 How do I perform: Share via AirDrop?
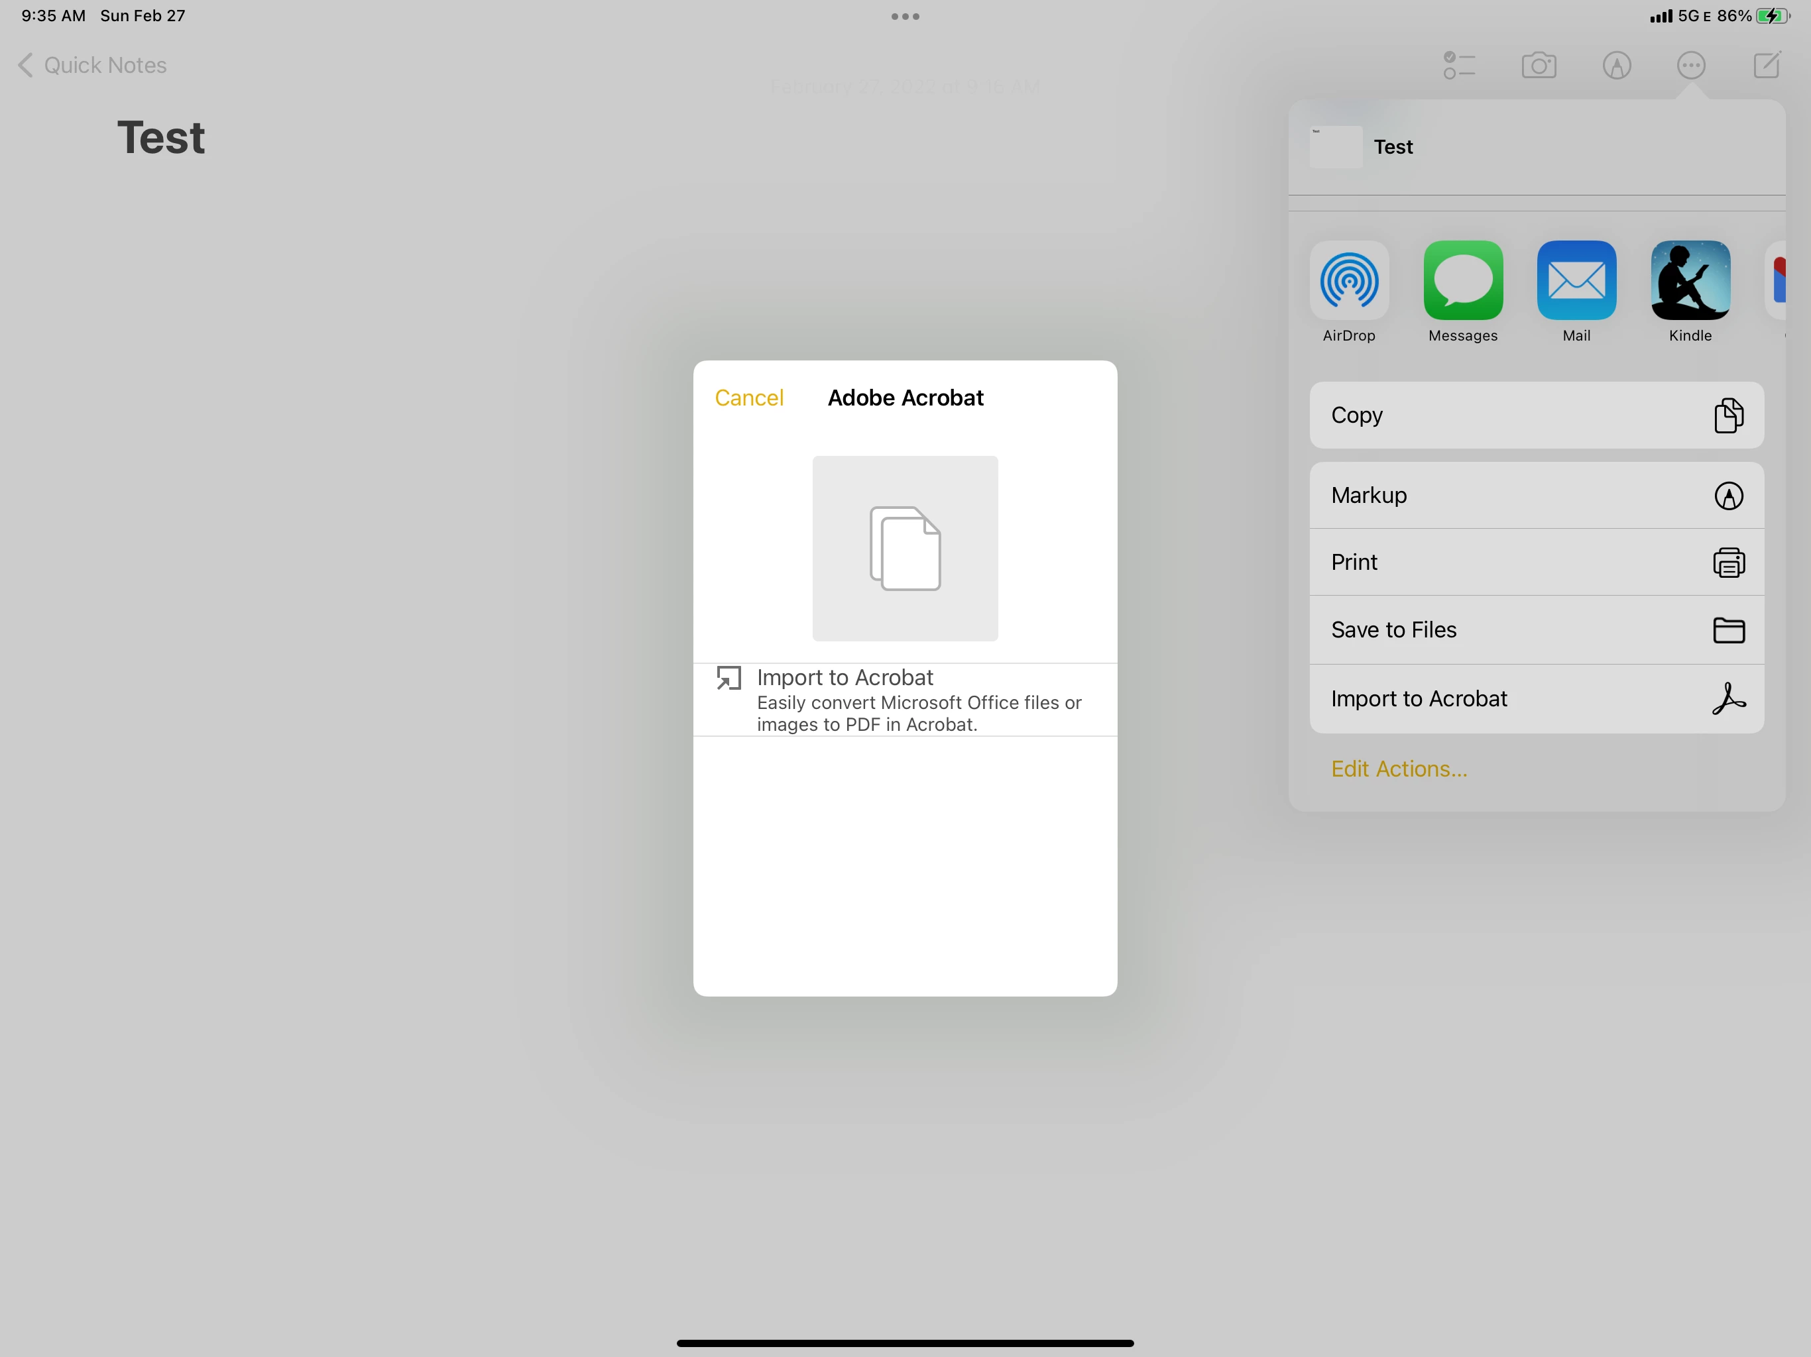(x=1348, y=281)
